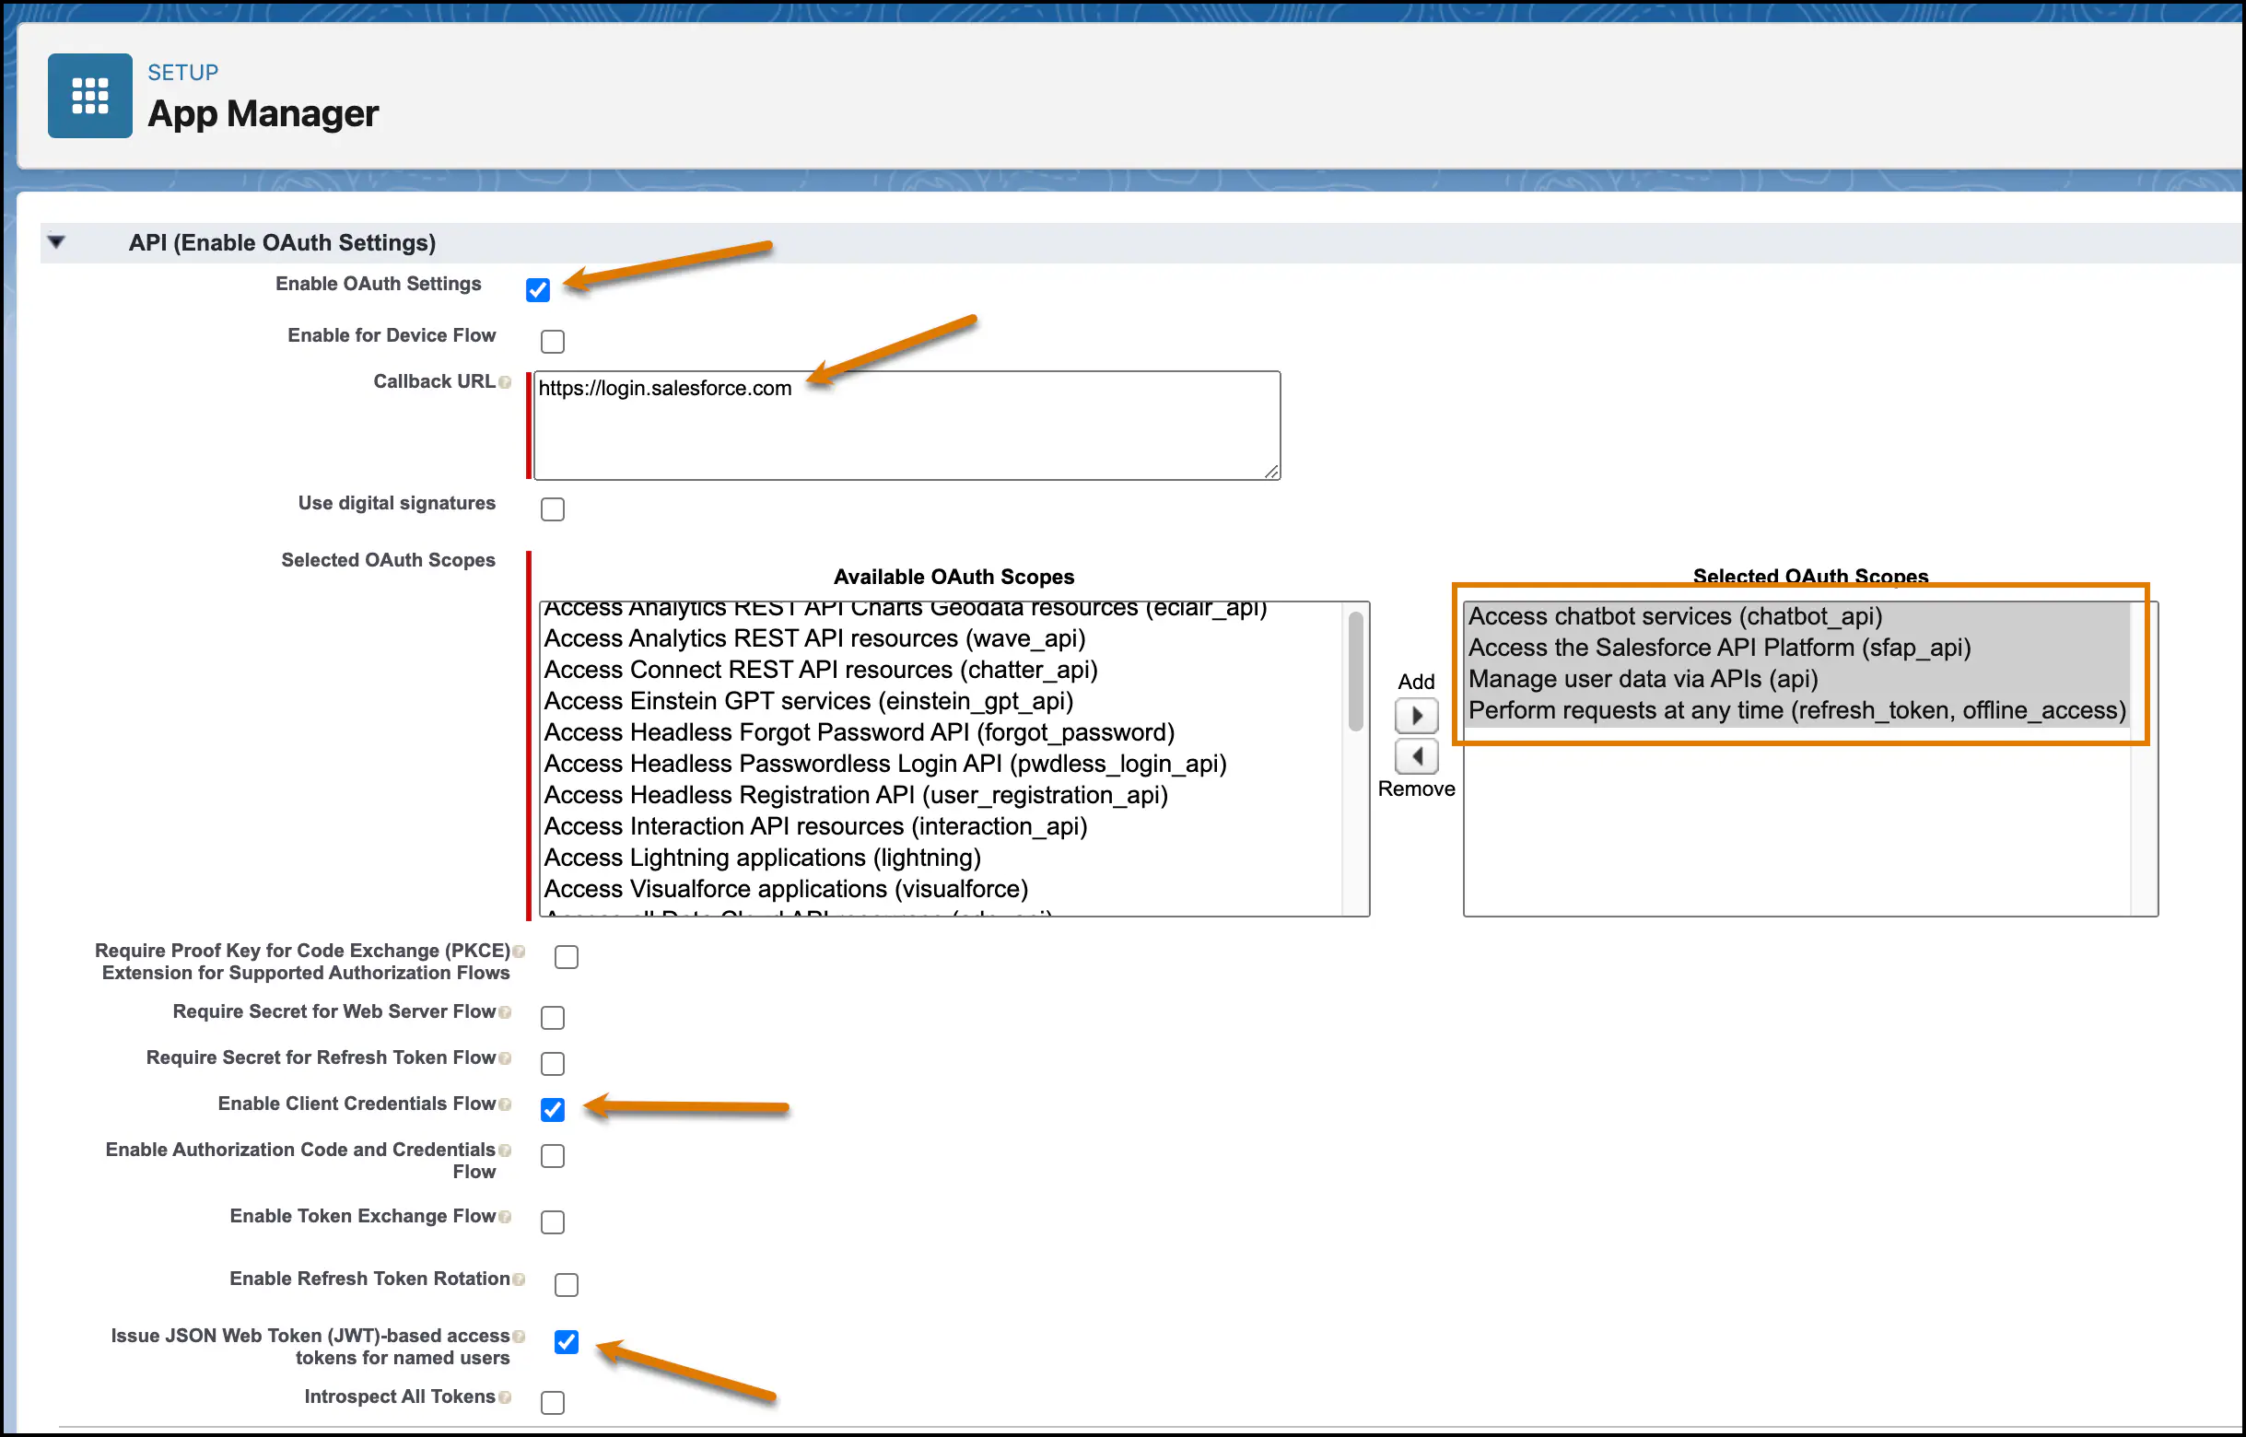The width and height of the screenshot is (2246, 1437).
Task: Click the SETUP breadcrumb link
Action: point(183,73)
